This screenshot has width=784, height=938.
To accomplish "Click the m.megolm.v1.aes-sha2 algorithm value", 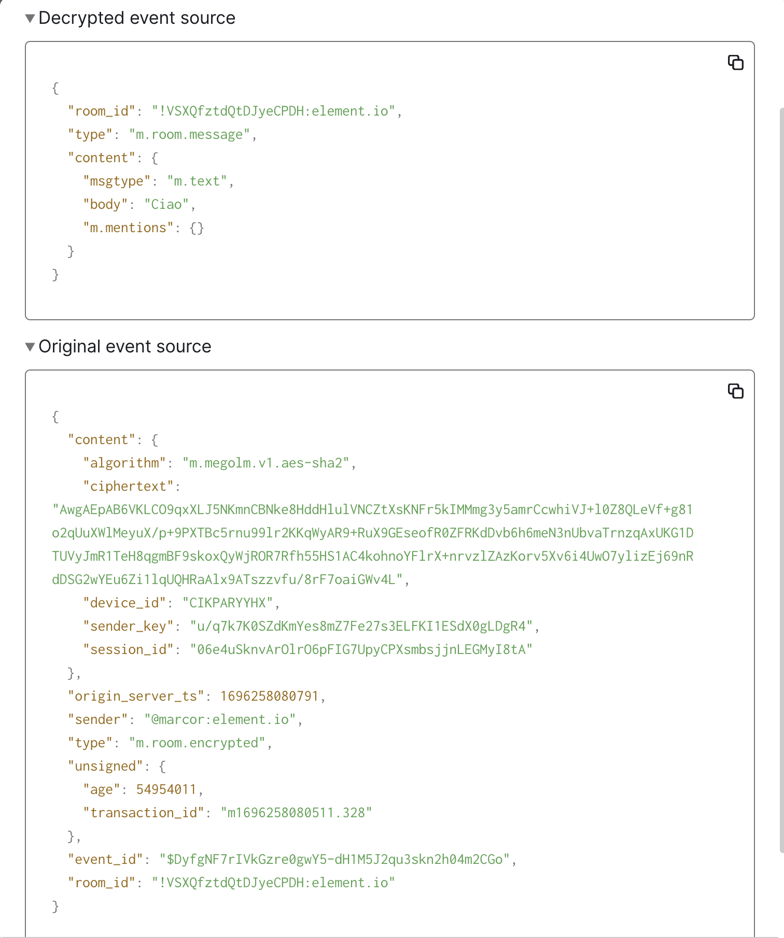I will click(266, 463).
